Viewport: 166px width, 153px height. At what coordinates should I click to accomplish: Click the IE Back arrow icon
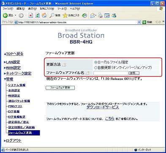5,15
